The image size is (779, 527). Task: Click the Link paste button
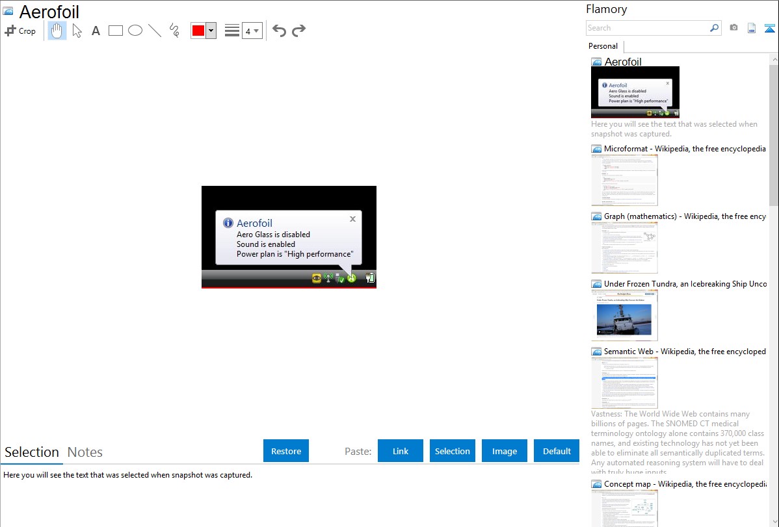pos(401,451)
